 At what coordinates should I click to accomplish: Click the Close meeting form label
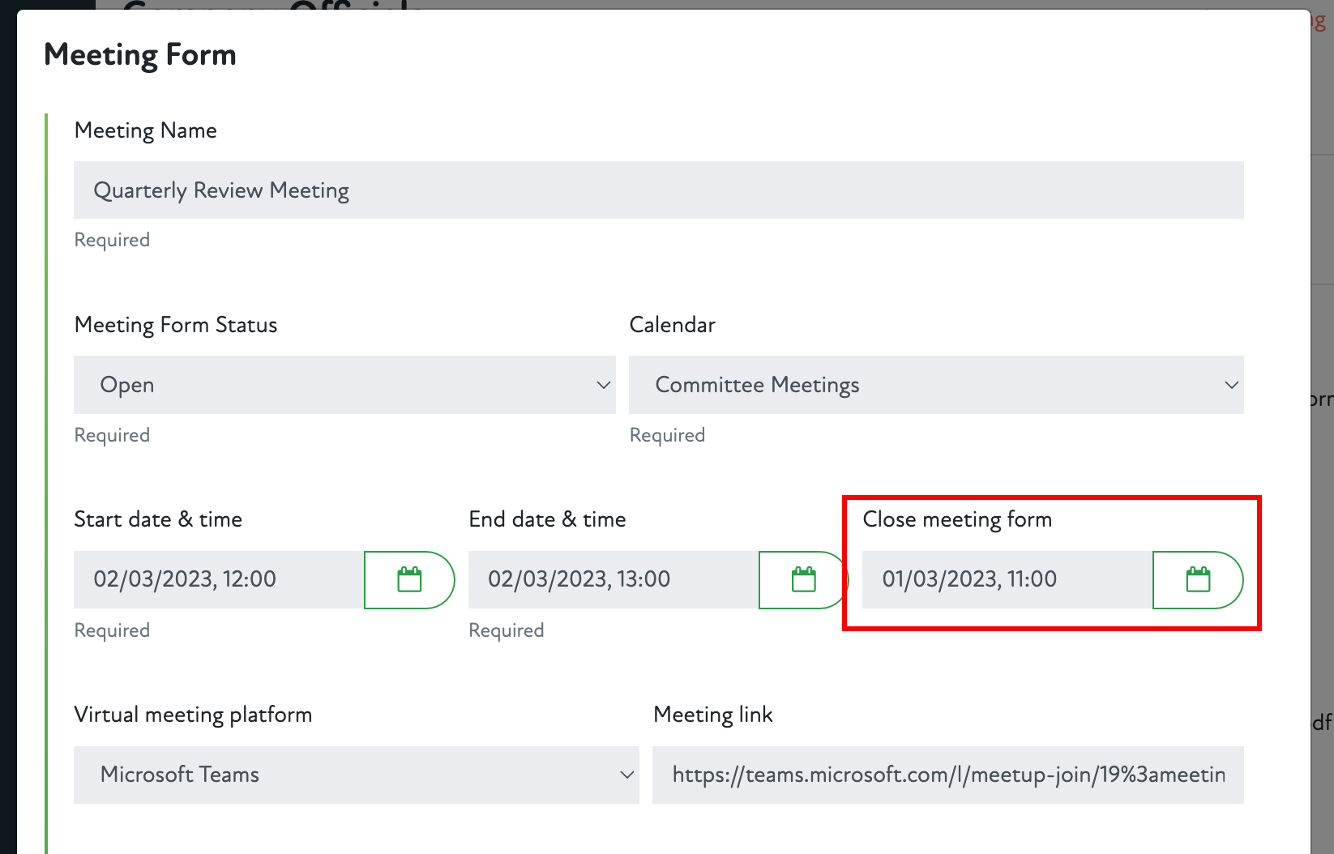[x=957, y=519]
